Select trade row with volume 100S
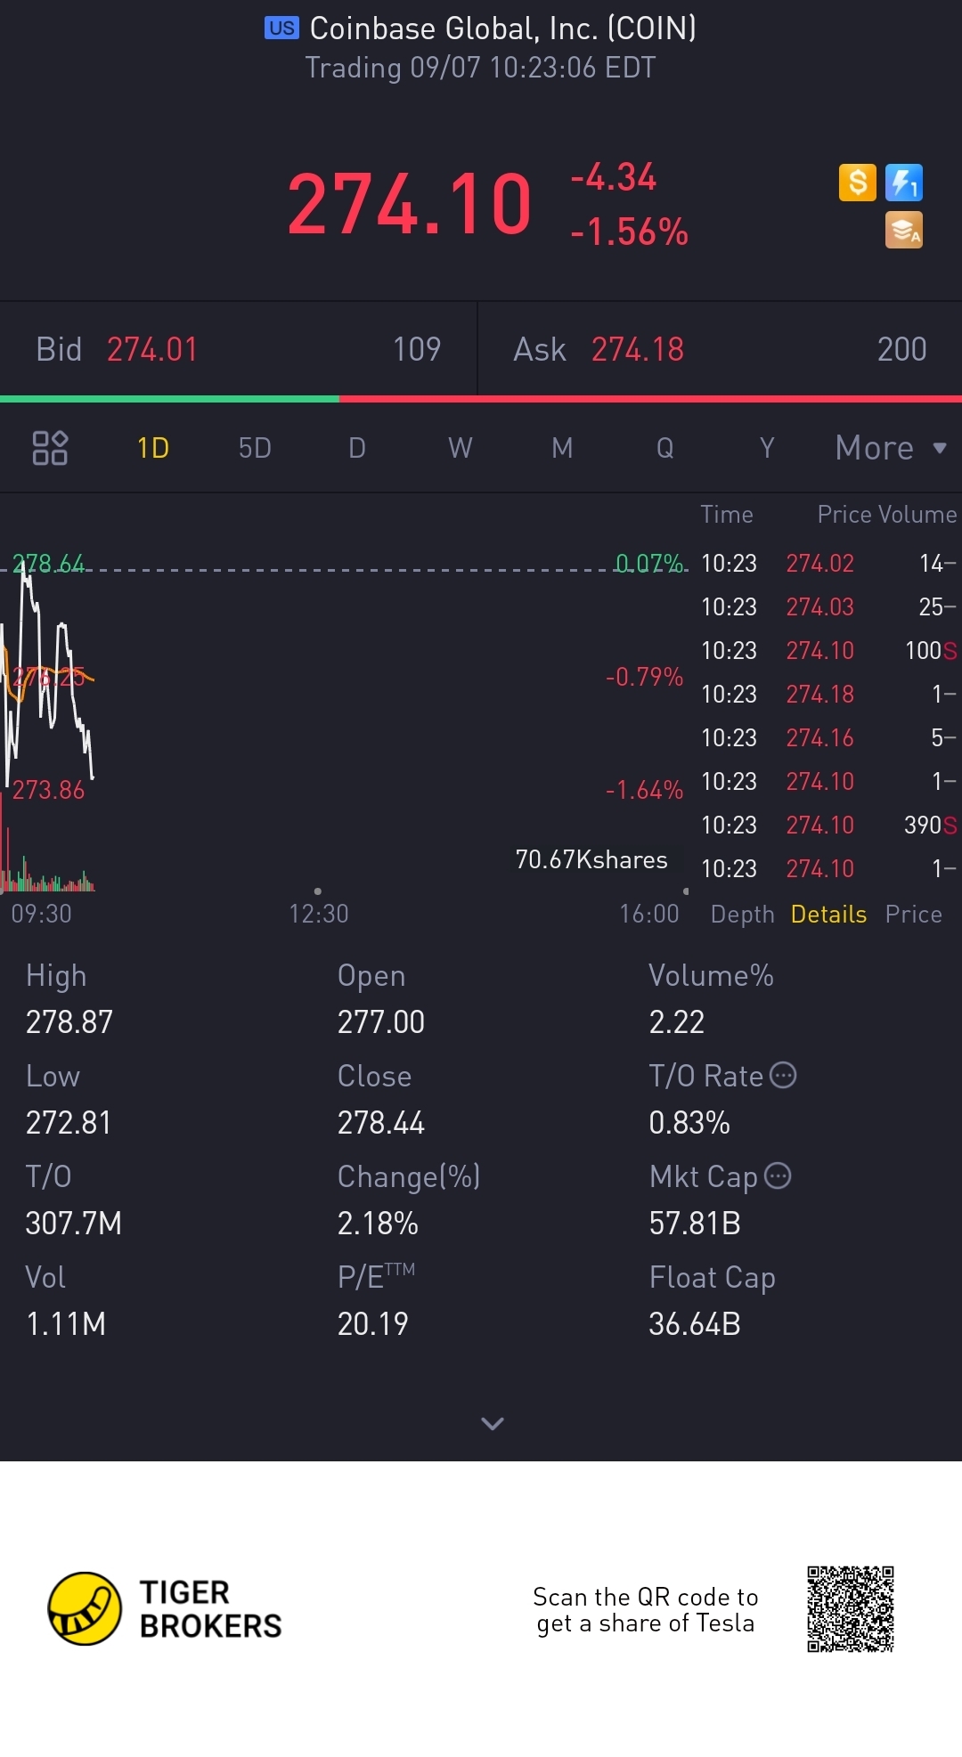Viewport: 962px width, 1757px height. 828,651
